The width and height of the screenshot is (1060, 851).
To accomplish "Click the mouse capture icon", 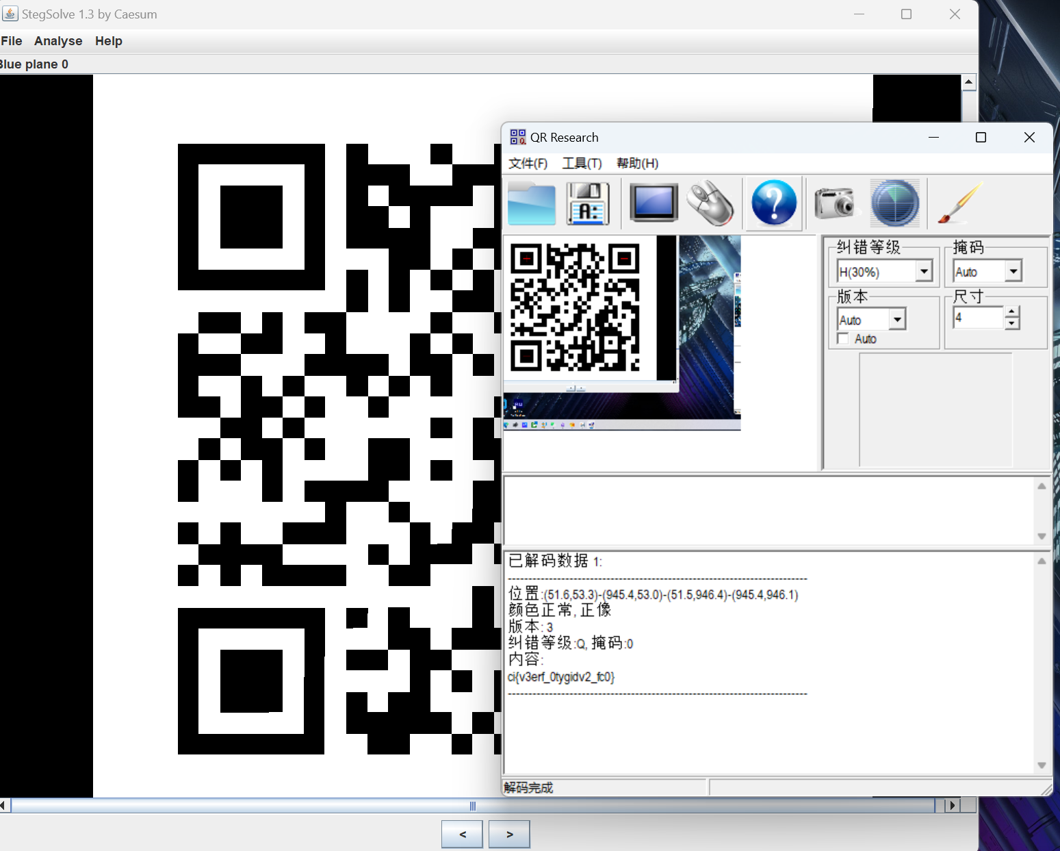I will pos(711,203).
